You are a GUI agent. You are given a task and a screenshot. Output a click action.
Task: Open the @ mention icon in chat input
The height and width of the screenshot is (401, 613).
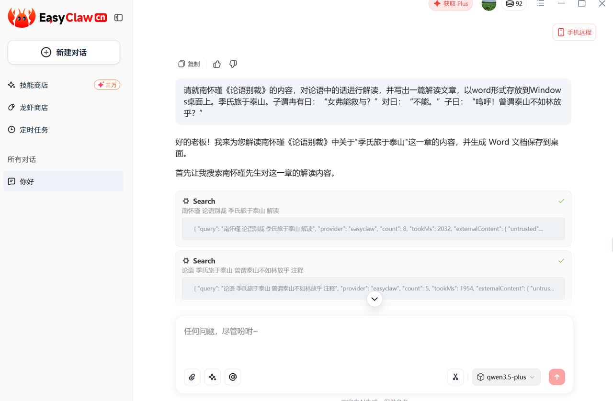pos(233,377)
